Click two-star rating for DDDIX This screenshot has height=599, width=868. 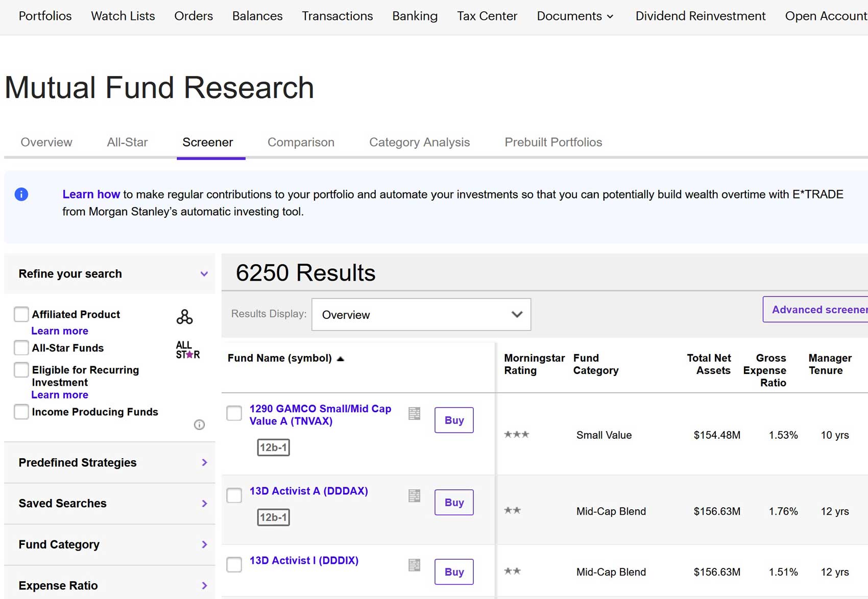(512, 571)
